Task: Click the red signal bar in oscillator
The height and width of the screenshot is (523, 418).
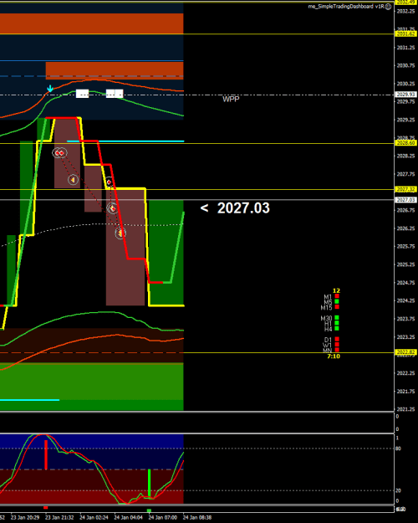Action: coord(46,454)
